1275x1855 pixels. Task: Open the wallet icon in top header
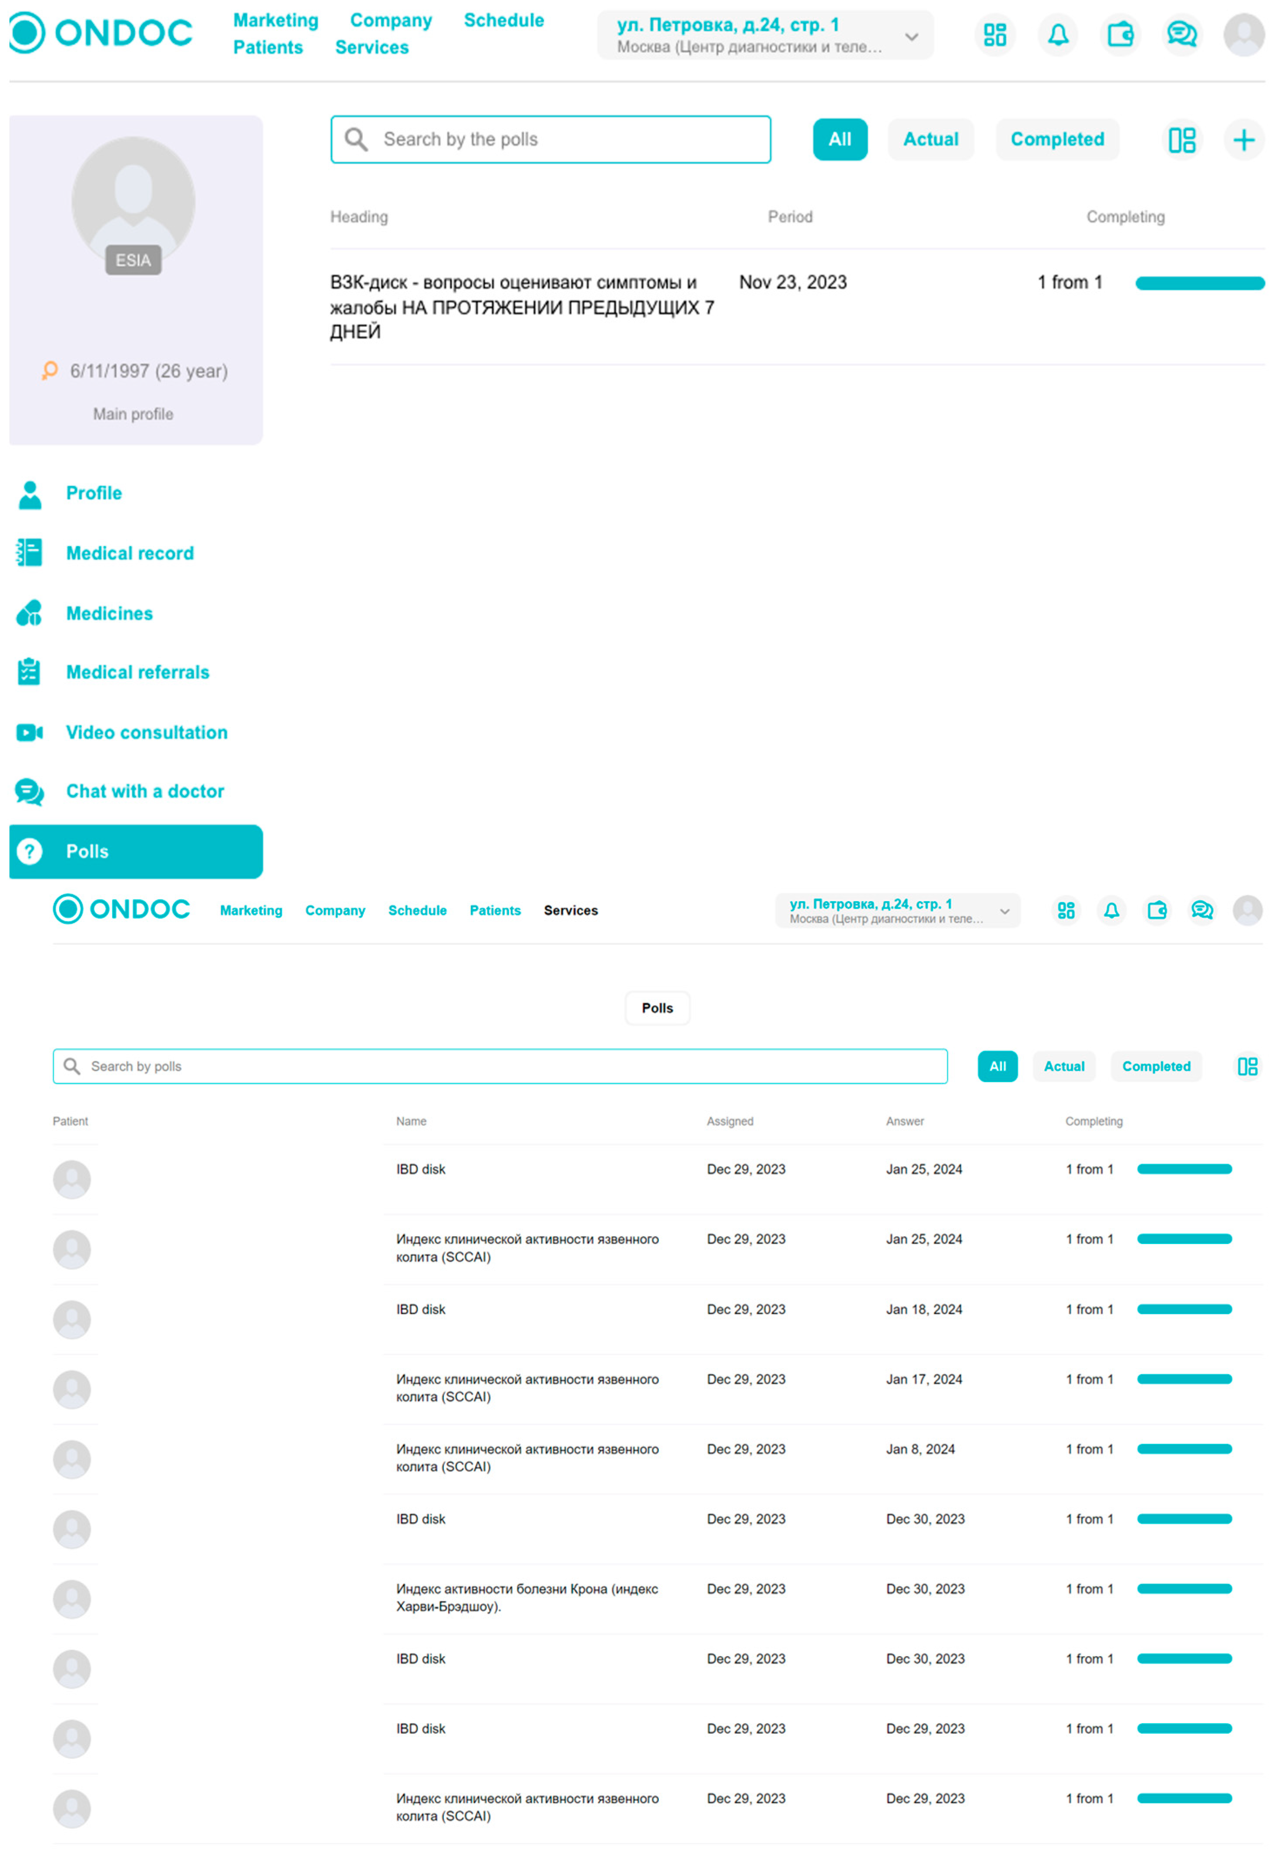click(1120, 34)
